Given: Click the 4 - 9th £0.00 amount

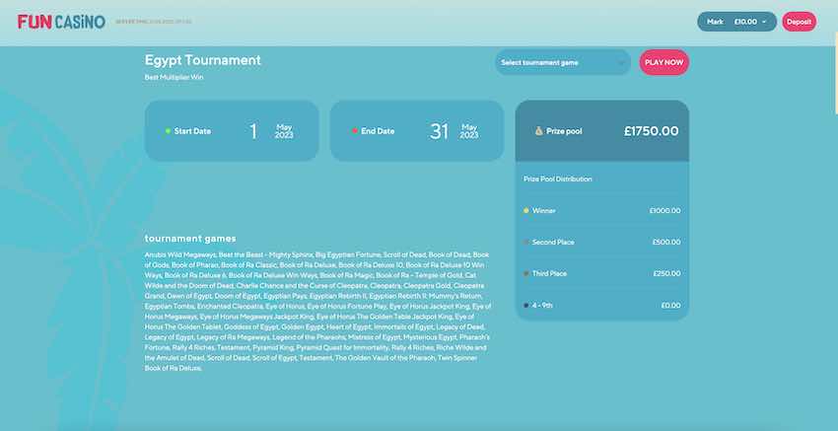Looking at the screenshot, I should (x=670, y=306).
